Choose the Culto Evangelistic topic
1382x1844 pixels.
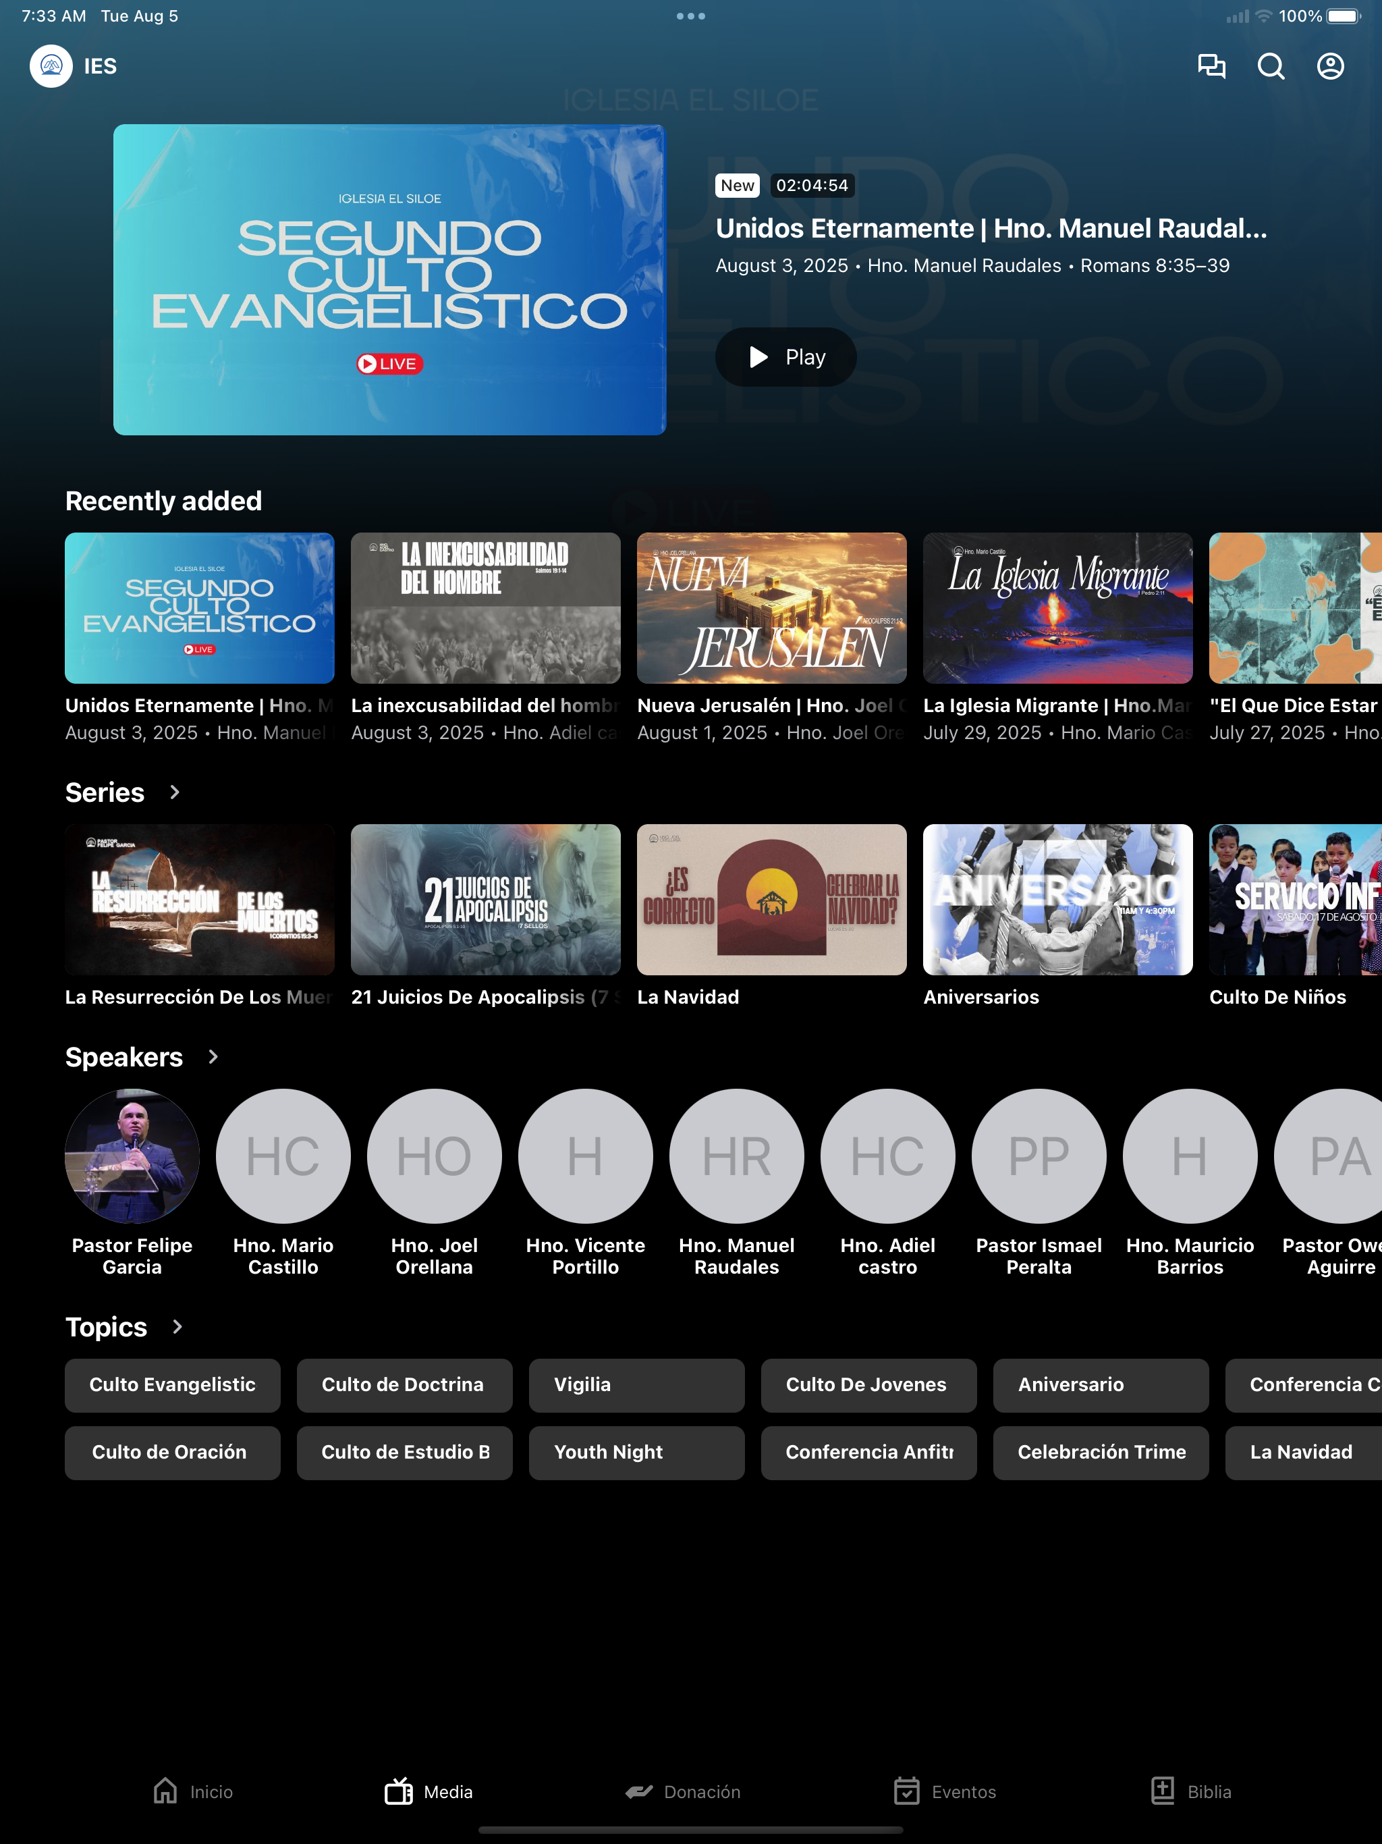(x=173, y=1384)
